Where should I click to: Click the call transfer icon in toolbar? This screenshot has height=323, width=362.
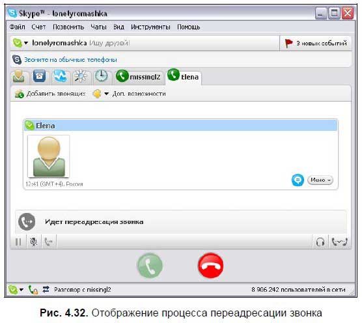click(49, 242)
